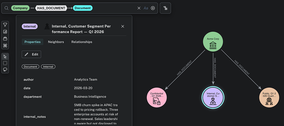Click the HAS_DOCUMENT relationship in search bar
284x126 pixels.
(51, 8)
